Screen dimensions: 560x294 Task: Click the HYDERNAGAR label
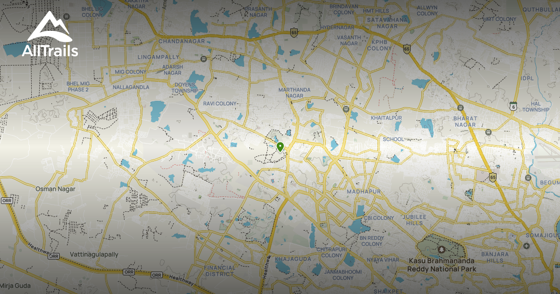(x=337, y=28)
